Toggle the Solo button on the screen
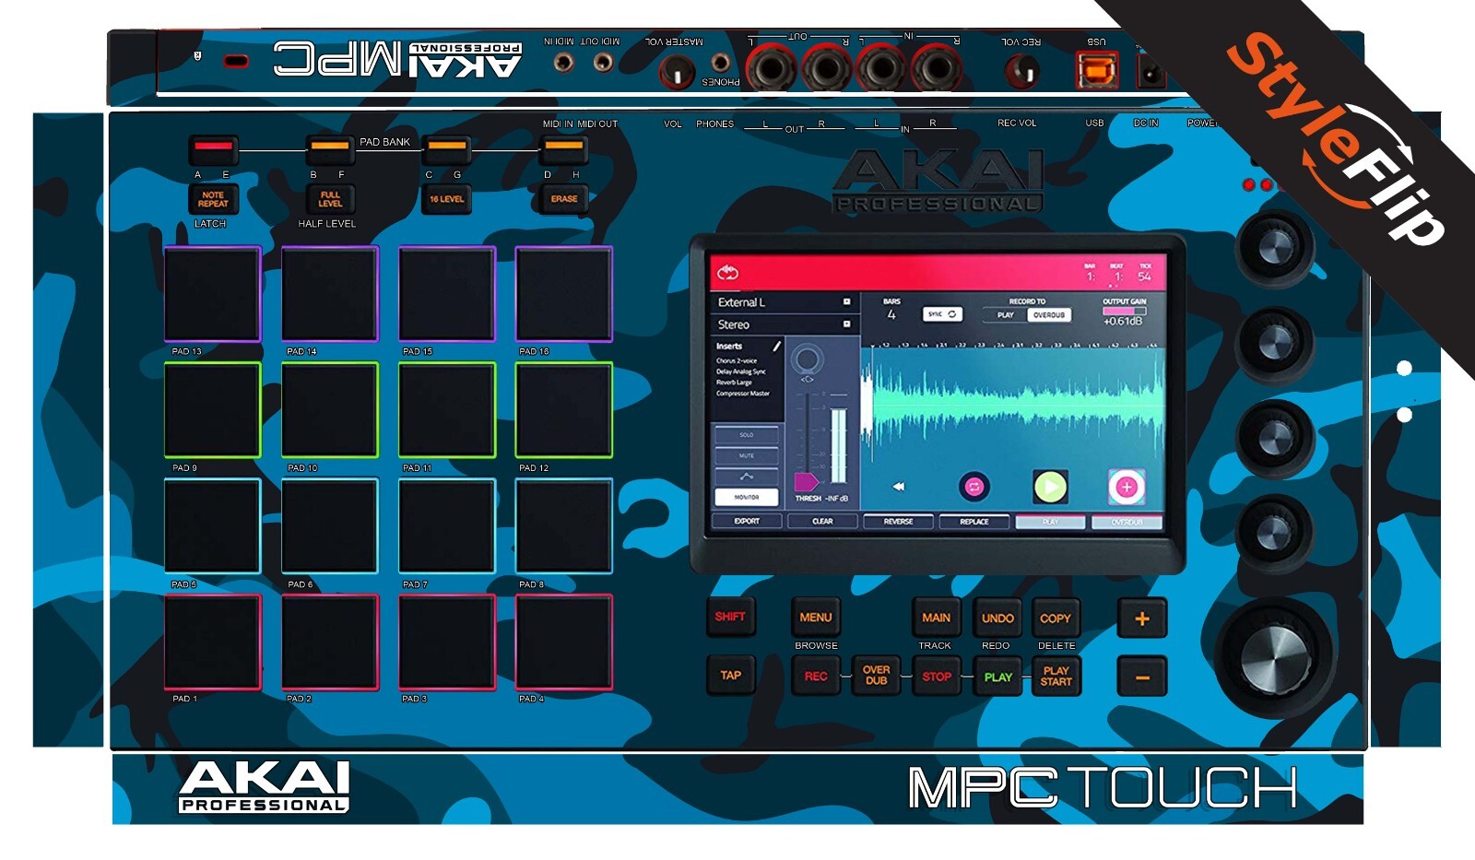The height and width of the screenshot is (860, 1475). (747, 435)
